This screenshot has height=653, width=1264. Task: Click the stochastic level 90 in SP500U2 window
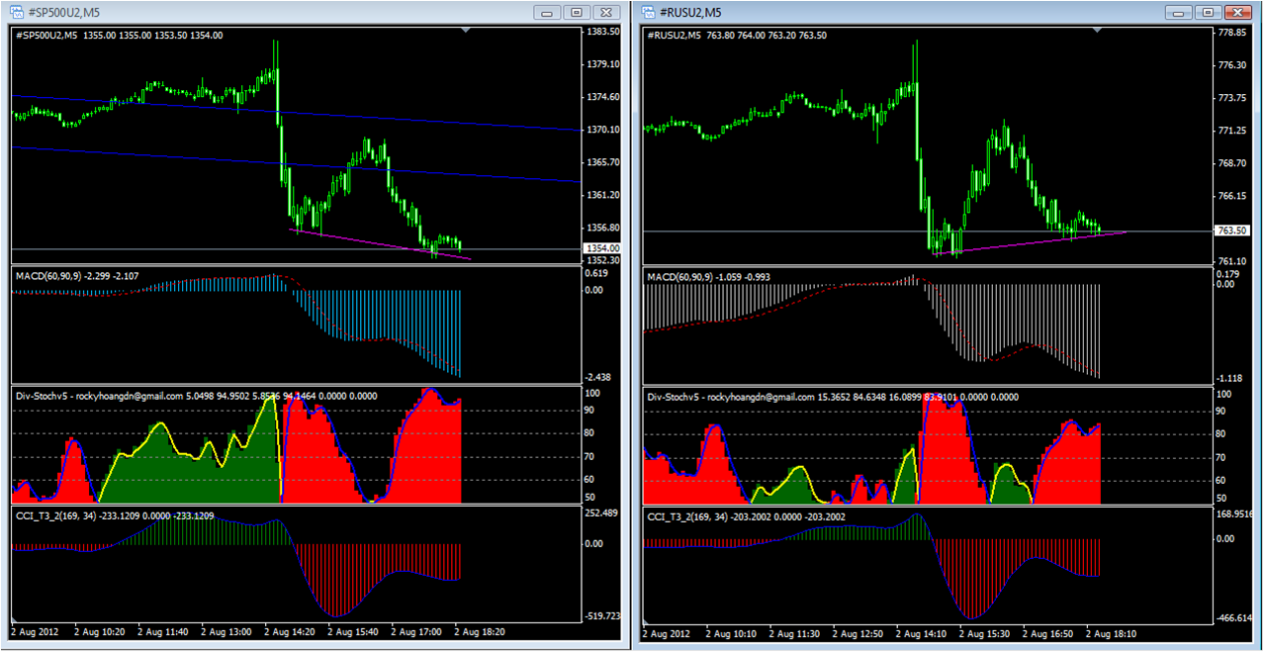(590, 411)
